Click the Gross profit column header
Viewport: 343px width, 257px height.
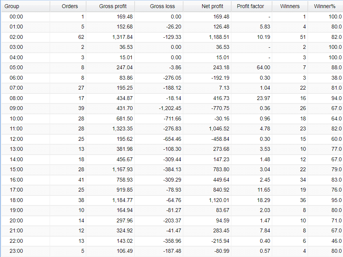coord(110,6)
